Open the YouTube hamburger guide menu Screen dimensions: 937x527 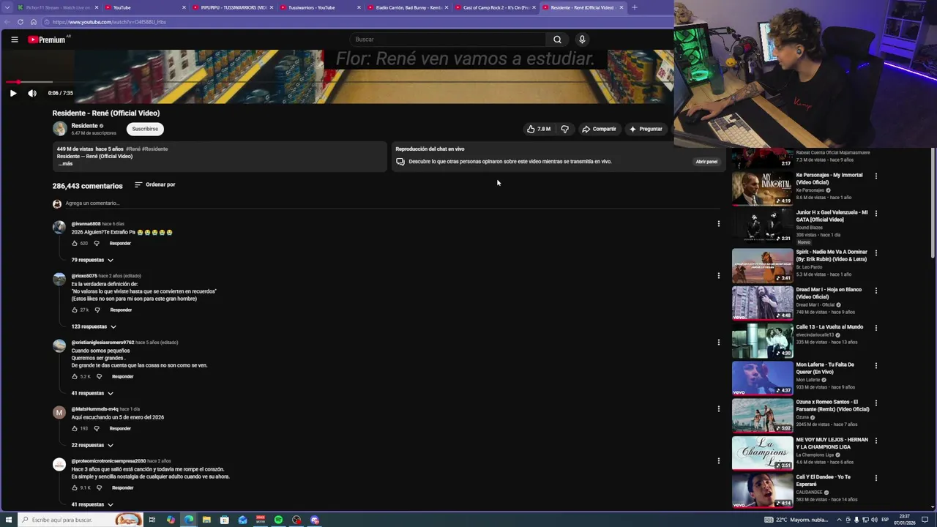click(x=15, y=40)
